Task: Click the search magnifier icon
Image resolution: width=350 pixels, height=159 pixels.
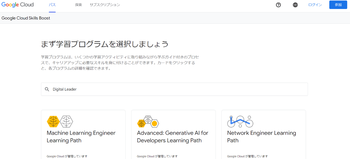Action: point(47,89)
